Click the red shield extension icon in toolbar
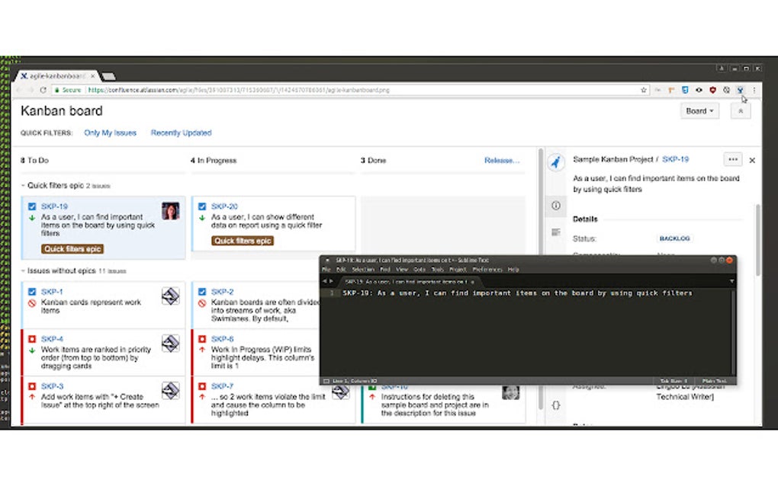The image size is (778, 486). coord(711,89)
